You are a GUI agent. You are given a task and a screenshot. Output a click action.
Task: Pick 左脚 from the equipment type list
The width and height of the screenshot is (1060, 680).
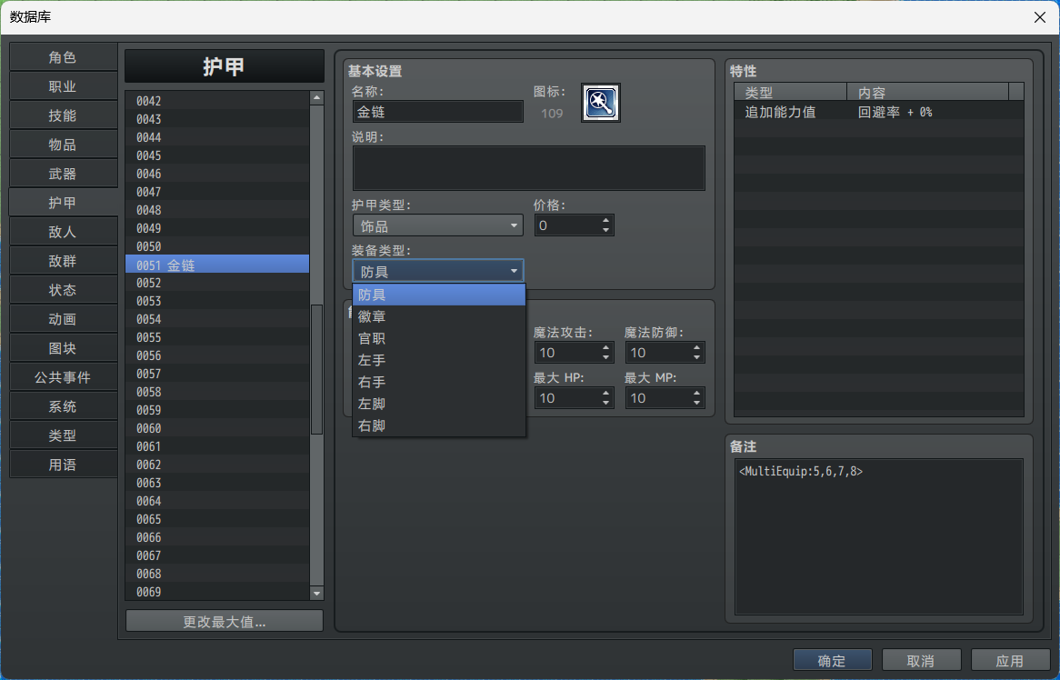439,404
